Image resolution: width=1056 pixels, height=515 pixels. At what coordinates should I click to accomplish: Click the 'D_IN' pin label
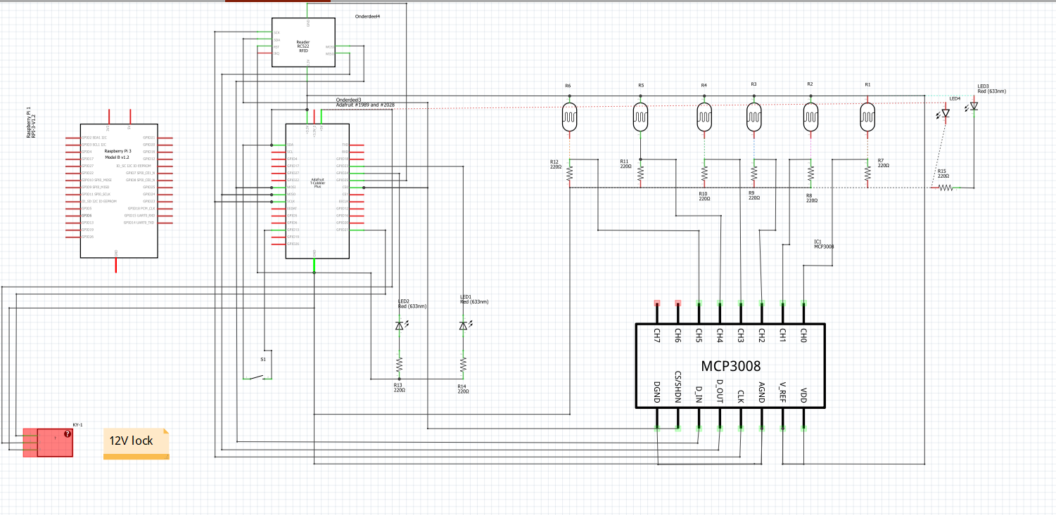[699, 393]
